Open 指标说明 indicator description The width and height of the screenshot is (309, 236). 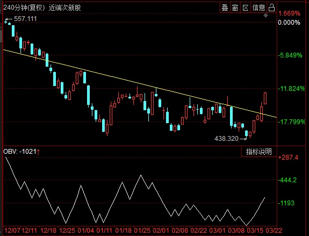coord(258,152)
